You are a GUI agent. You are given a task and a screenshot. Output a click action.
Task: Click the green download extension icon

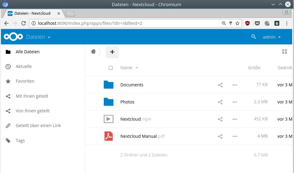[x=277, y=23]
